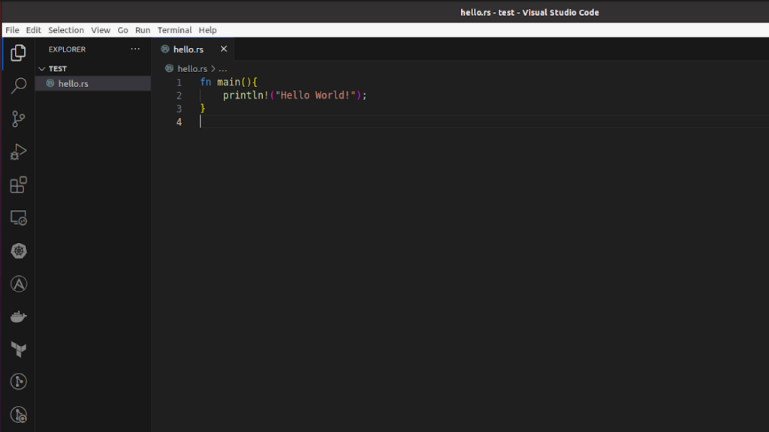
Task: Open the Search view icon
Action: tap(18, 85)
